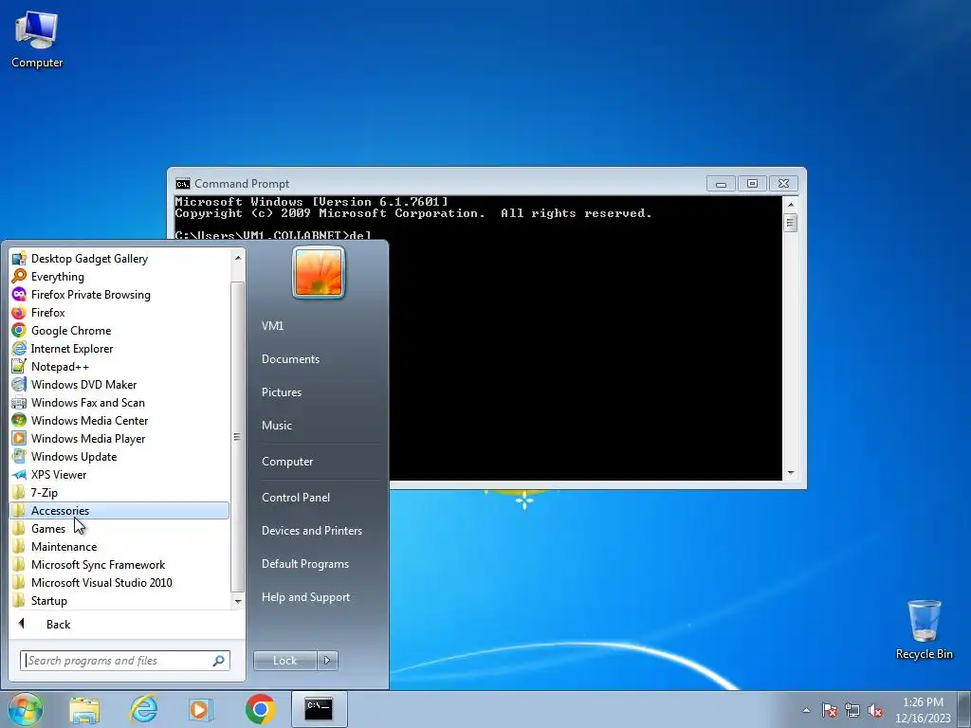
Task: Select the Command Prompt taskbar button
Action: click(x=319, y=709)
